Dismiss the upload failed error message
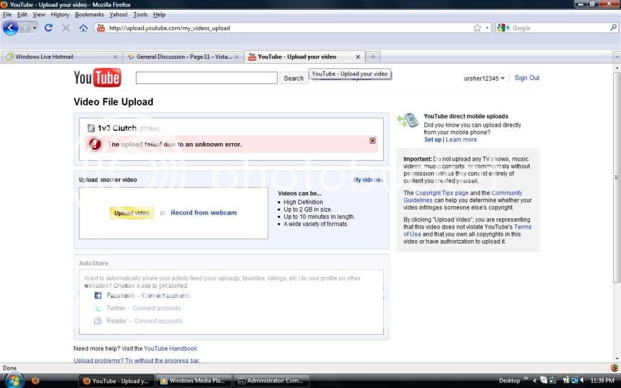Image resolution: width=621 pixels, height=388 pixels. pyautogui.click(x=372, y=141)
